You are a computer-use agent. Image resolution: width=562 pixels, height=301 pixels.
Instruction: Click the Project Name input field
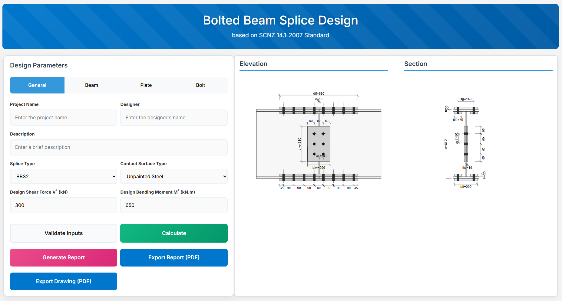(64, 118)
